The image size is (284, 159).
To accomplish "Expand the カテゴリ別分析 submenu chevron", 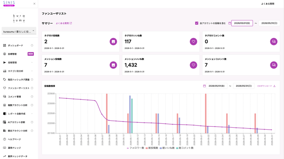I will pyautogui.click(x=32, y=71).
